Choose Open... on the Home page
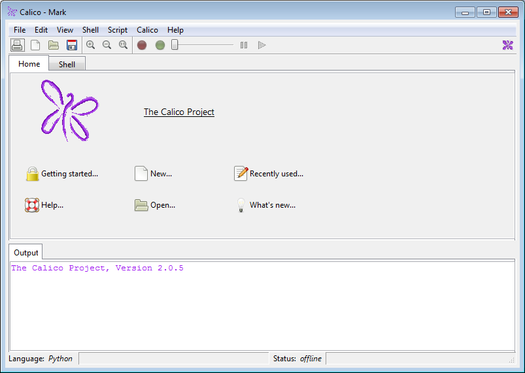The image size is (525, 373). point(163,205)
